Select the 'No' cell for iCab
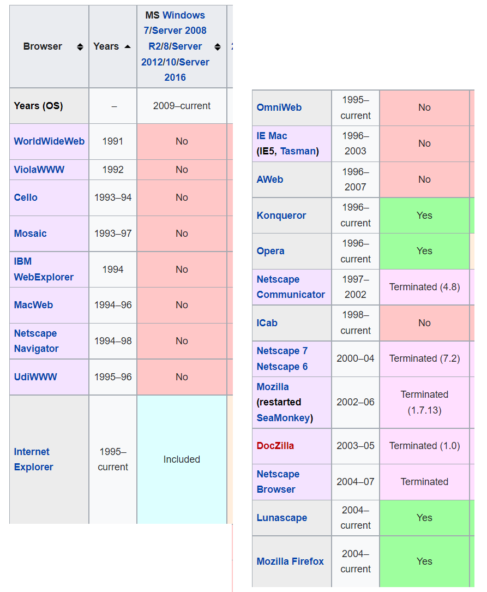487x592 pixels. click(x=424, y=323)
